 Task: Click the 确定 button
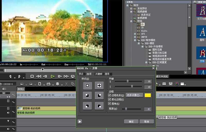(131, 122)
